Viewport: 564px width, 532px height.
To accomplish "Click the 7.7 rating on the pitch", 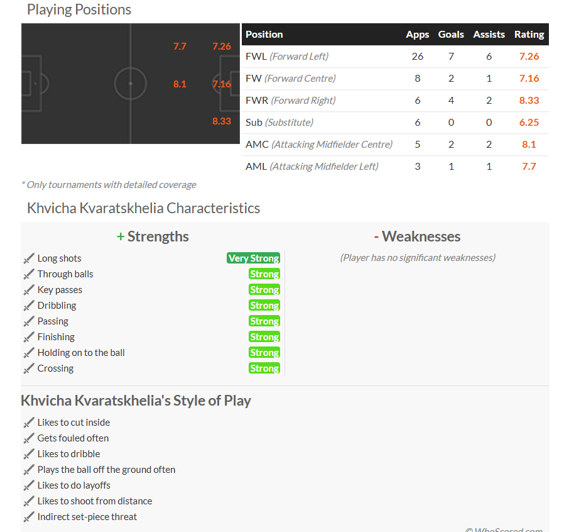I will pyautogui.click(x=180, y=47).
